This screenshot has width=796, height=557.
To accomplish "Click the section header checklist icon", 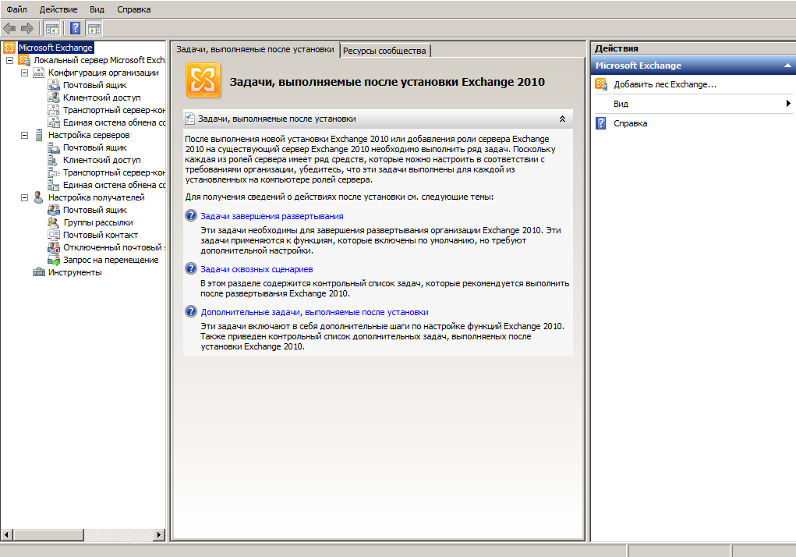I will (x=190, y=119).
